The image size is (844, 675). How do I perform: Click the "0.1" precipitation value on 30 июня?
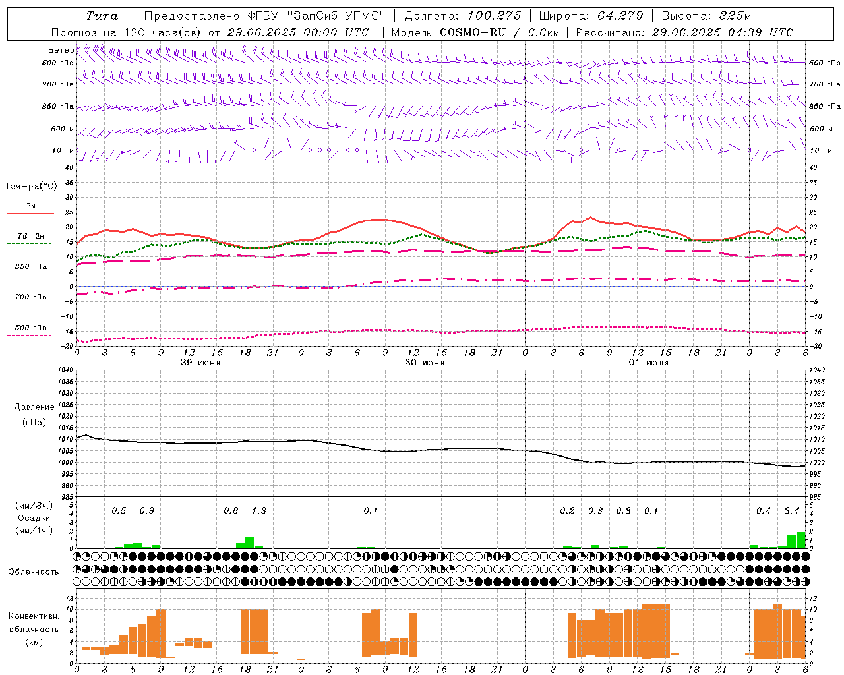[371, 511]
